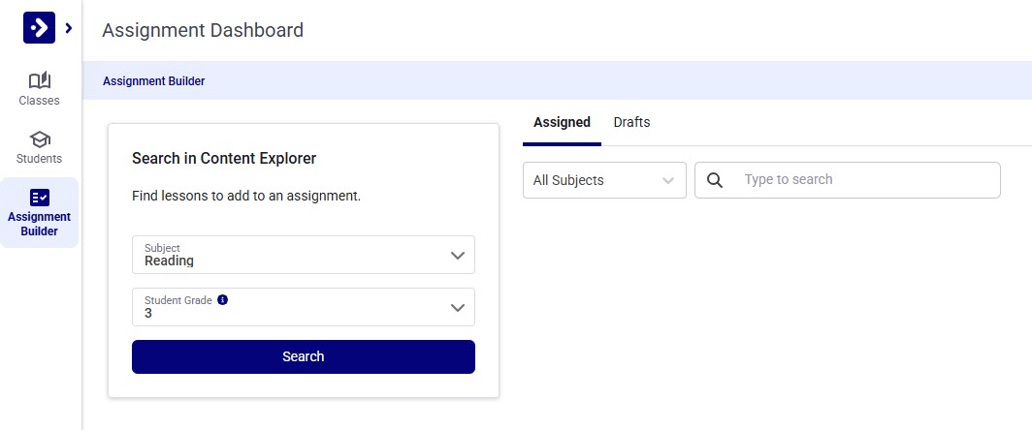Open the All Subjects filter dropdown
Image resolution: width=1032 pixels, height=430 pixels.
[x=603, y=180]
